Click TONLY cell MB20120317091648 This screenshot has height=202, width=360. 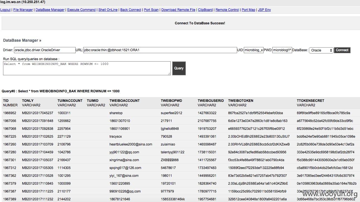click(37, 121)
